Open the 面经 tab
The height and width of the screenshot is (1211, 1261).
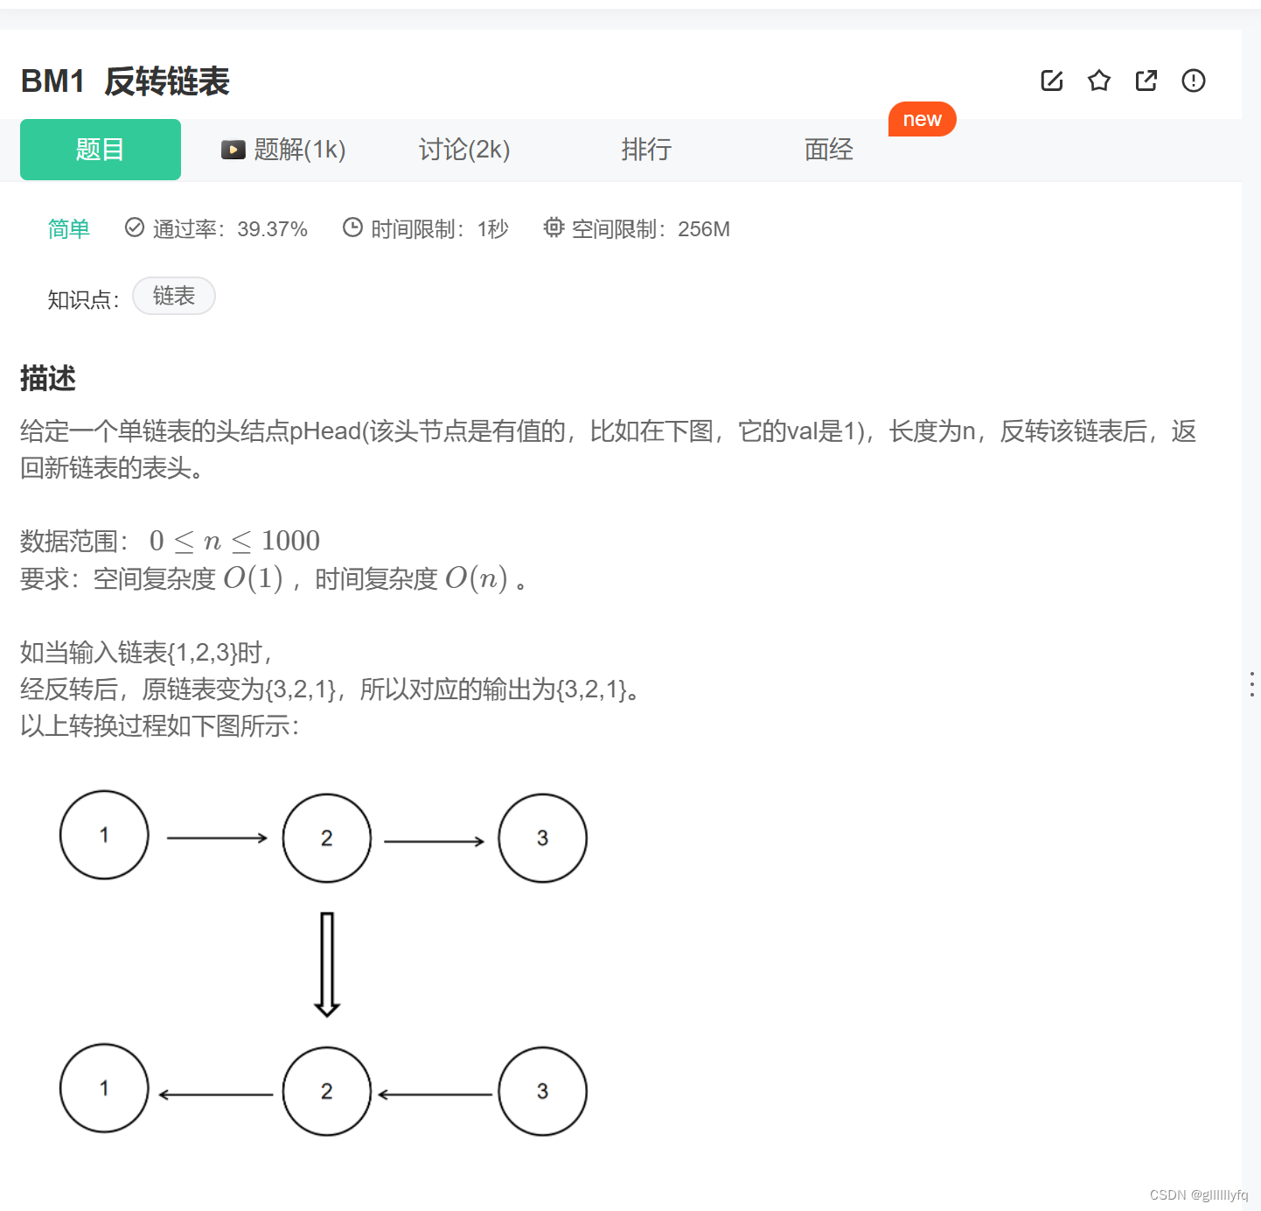[x=829, y=150]
